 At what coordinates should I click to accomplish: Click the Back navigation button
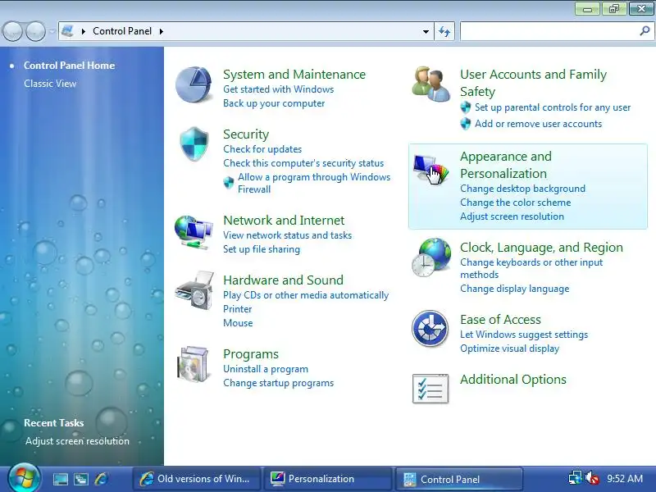pos(12,31)
